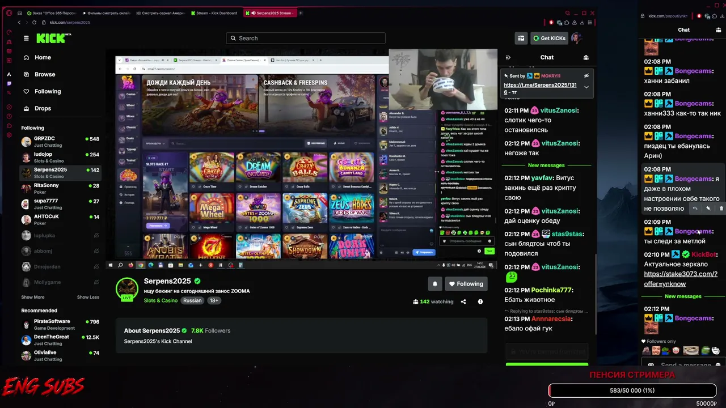Open RitaSonny channel in Following list
Viewport: 726px width, 408px height.
(x=60, y=188)
